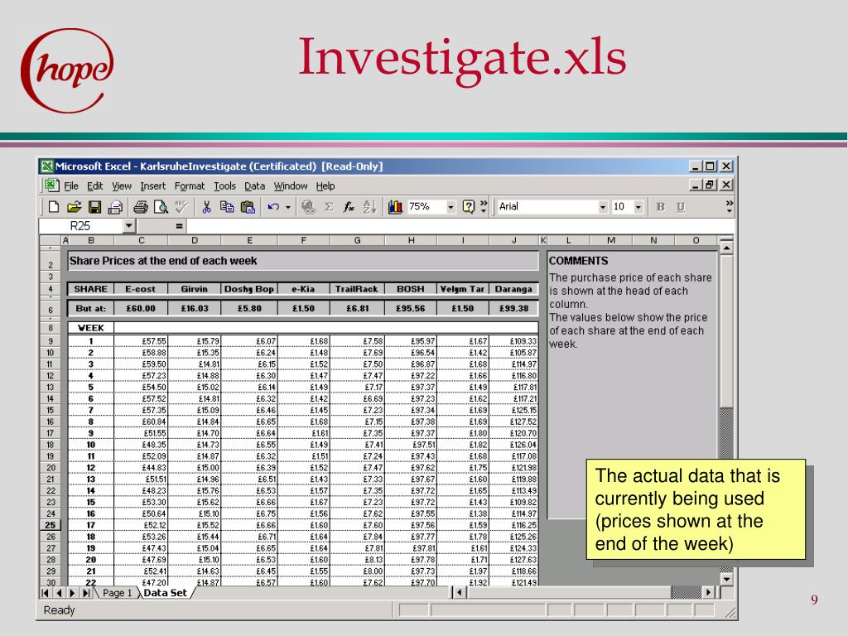Open the Data menu
This screenshot has width=848, height=636.
click(x=255, y=186)
